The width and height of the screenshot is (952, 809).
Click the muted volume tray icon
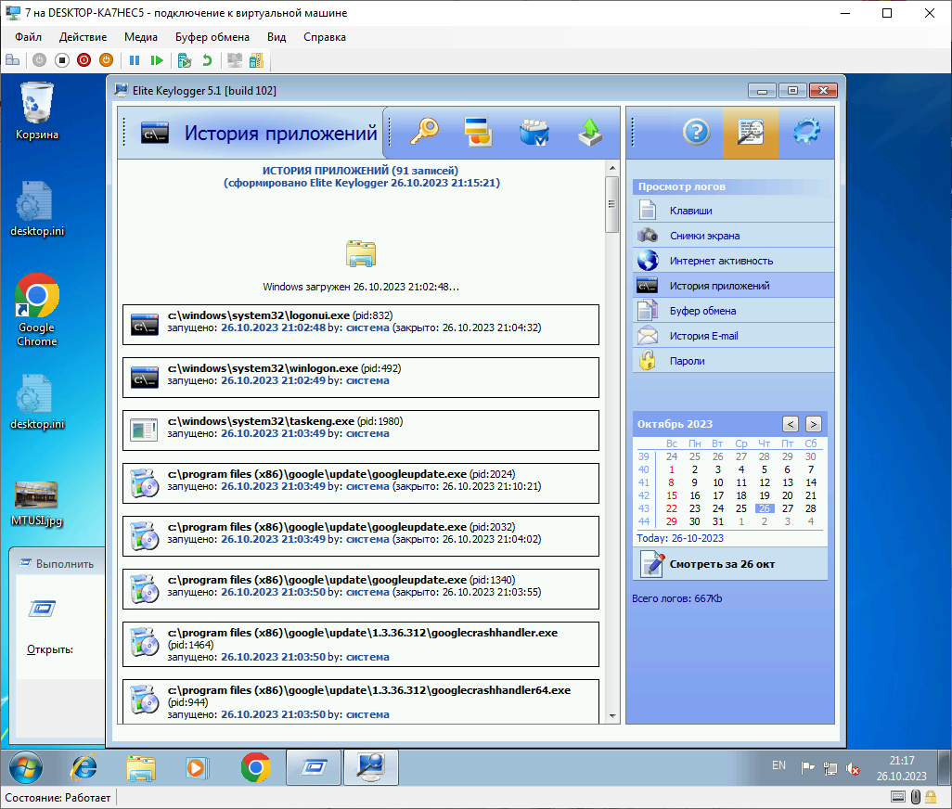point(853,769)
